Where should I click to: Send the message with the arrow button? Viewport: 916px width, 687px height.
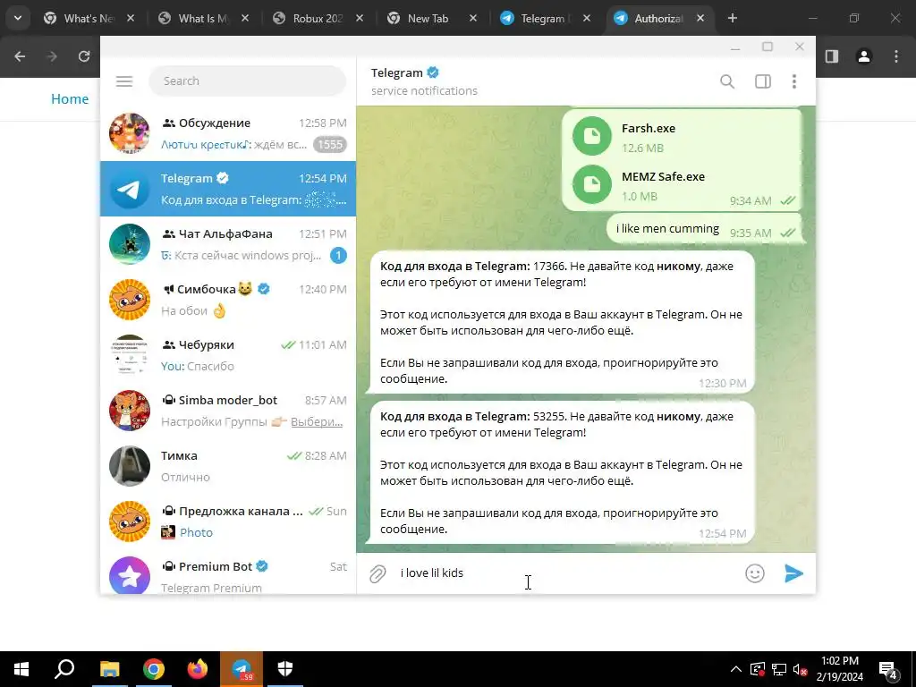[x=793, y=573]
